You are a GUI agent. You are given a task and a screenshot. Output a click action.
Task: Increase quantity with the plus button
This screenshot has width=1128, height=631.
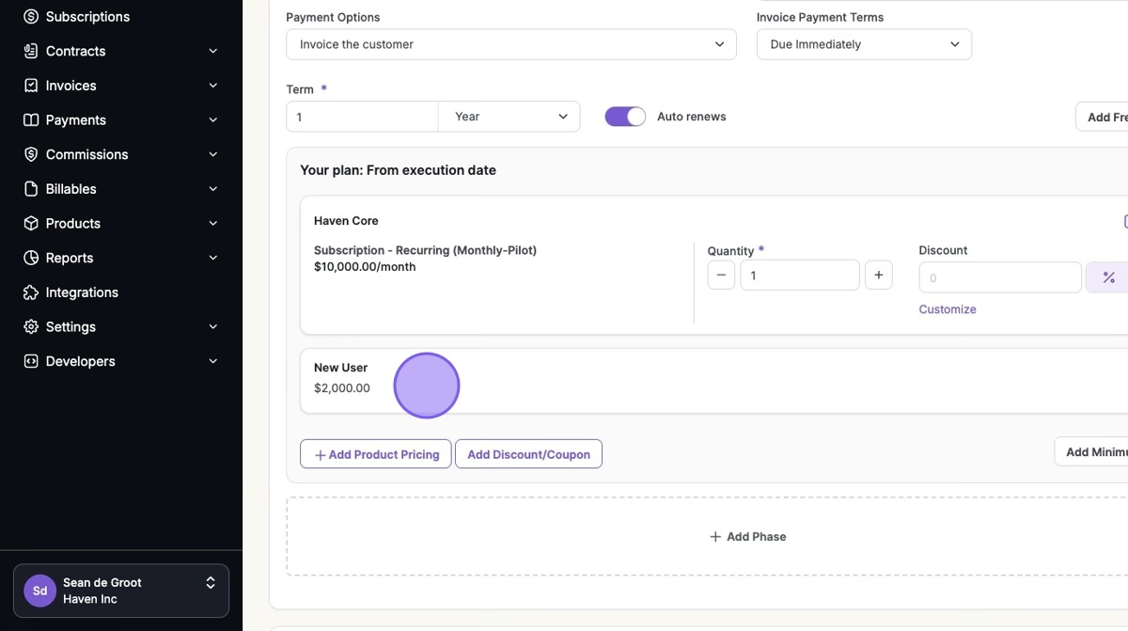pos(878,276)
